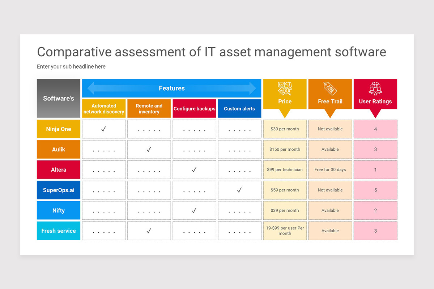Select the slide title text

(x=212, y=52)
